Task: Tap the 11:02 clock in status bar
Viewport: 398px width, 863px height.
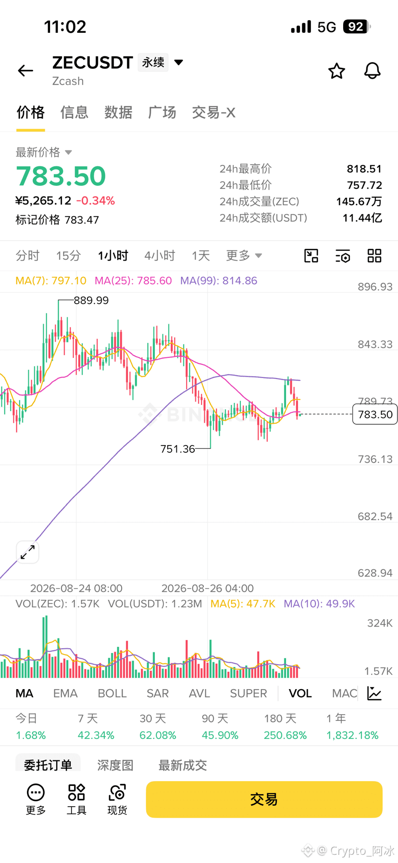Action: [65, 26]
